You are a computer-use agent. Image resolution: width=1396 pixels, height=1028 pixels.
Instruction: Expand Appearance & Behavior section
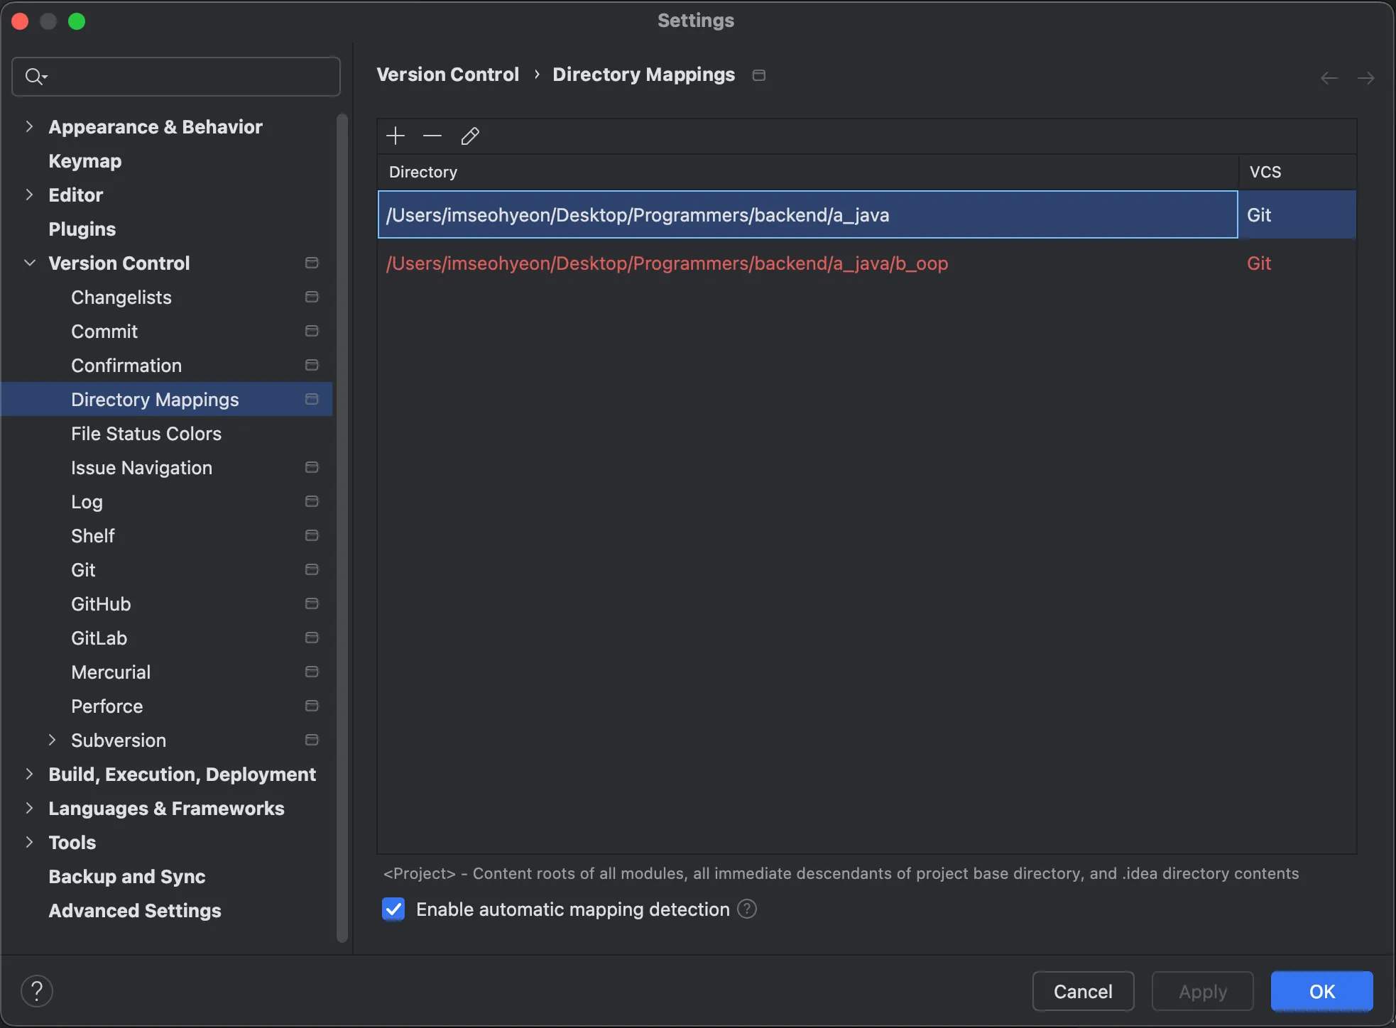(29, 126)
